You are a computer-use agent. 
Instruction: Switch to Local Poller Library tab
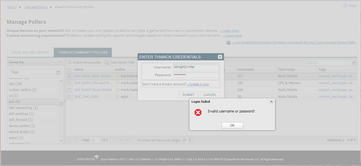pyautogui.click(x=30, y=52)
